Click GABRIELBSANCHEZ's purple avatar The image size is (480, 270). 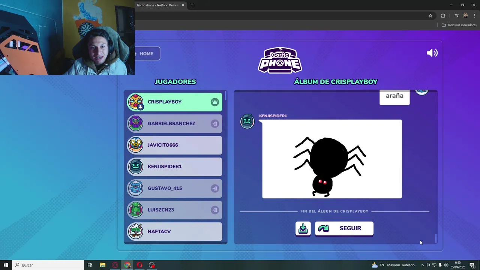pos(136,123)
